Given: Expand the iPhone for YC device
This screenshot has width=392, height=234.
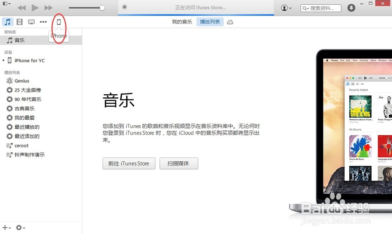Looking at the screenshot, I should 4,60.
